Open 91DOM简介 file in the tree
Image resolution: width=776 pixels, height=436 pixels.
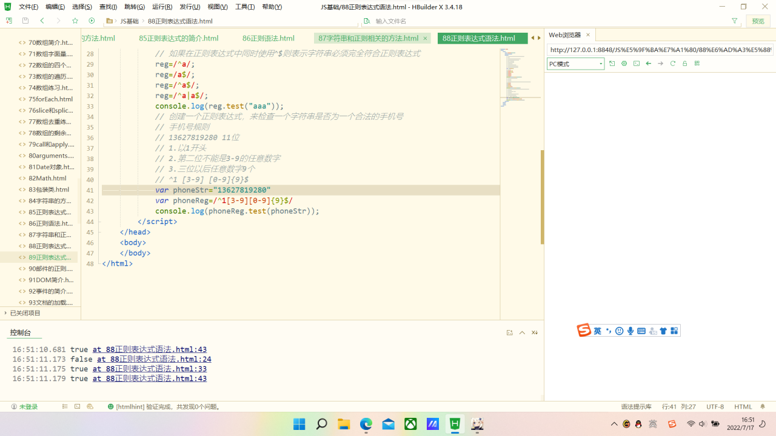51,280
